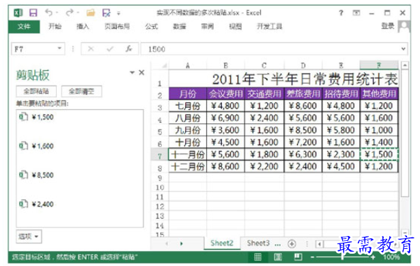
Task: Expand the 选项 options dropdown in clipboard pane
Action: 29,236
